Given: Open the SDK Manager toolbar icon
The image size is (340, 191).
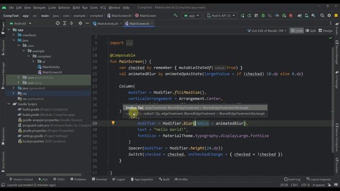Looking at the screenshot, I should point(313,15).
